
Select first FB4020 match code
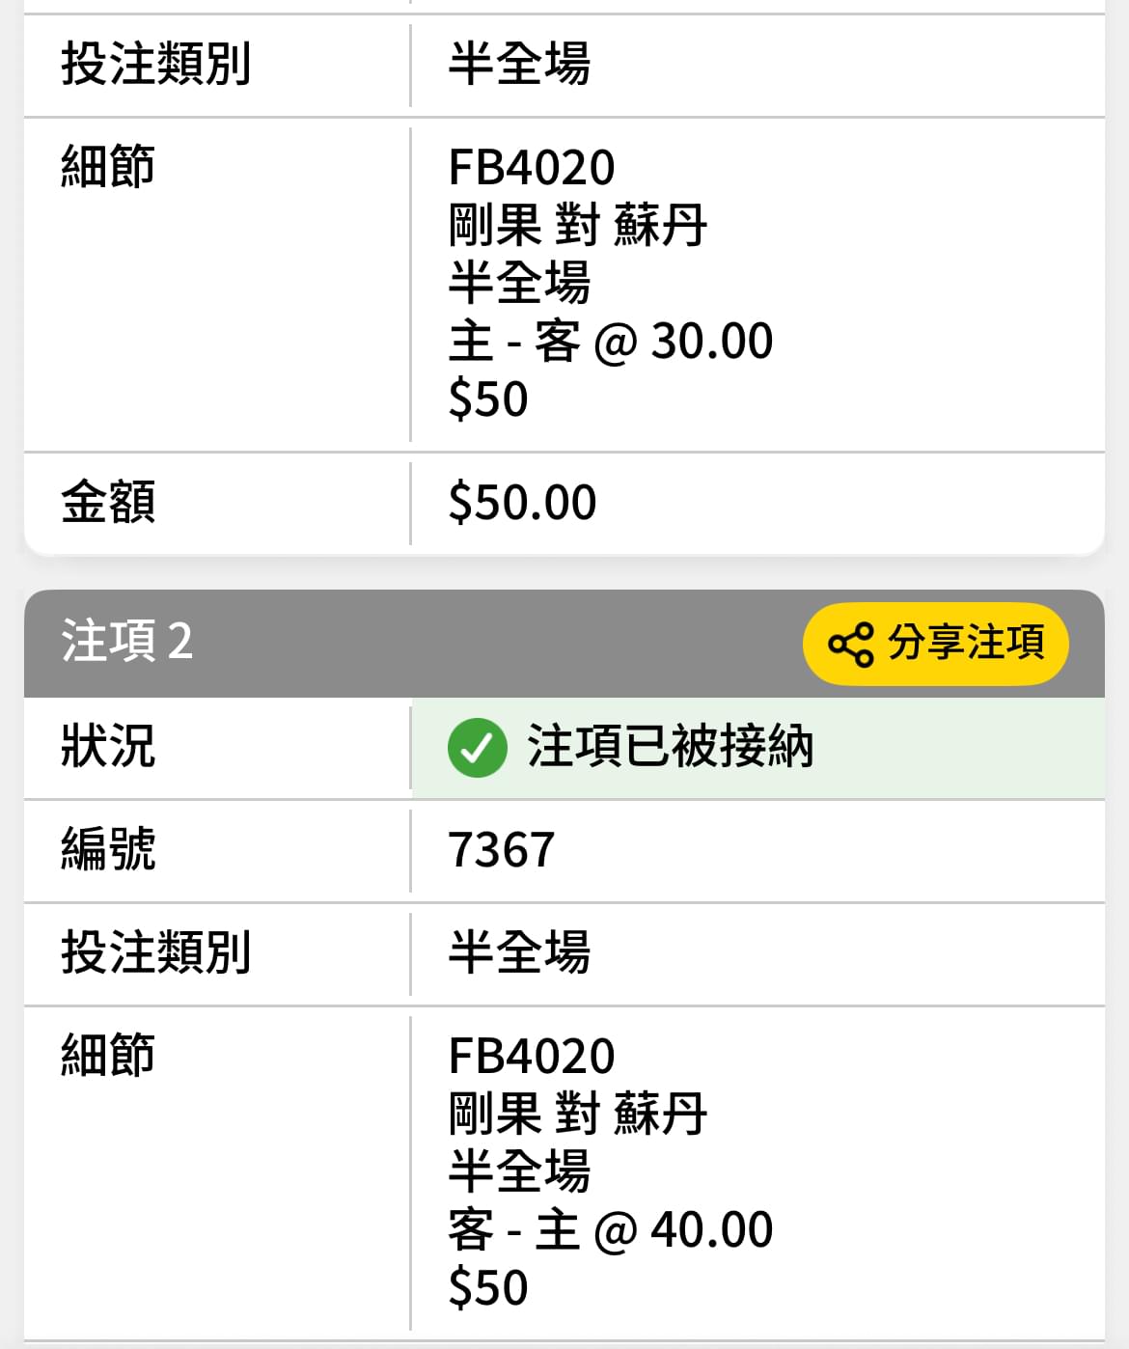532,167
